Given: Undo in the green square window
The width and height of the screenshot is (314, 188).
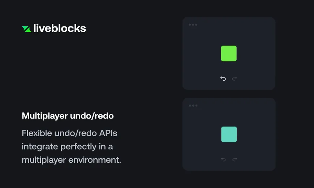Looking at the screenshot, I should click(223, 78).
